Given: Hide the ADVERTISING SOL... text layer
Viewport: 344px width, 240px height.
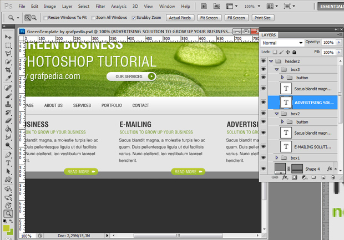Looking at the screenshot, I should click(264, 102).
